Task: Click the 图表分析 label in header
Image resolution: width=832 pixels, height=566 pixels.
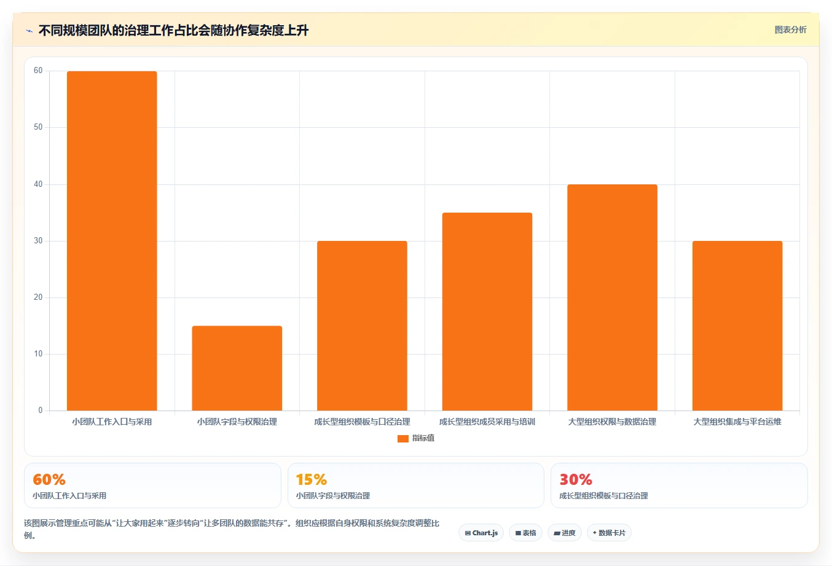Action: tap(790, 29)
